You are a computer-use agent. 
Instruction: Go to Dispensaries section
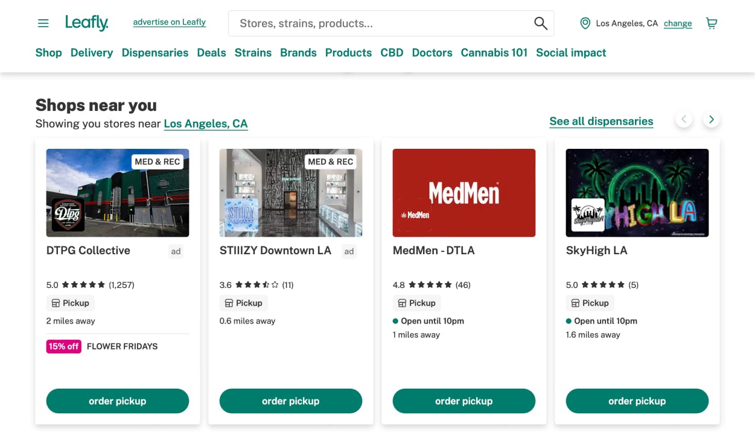[155, 52]
